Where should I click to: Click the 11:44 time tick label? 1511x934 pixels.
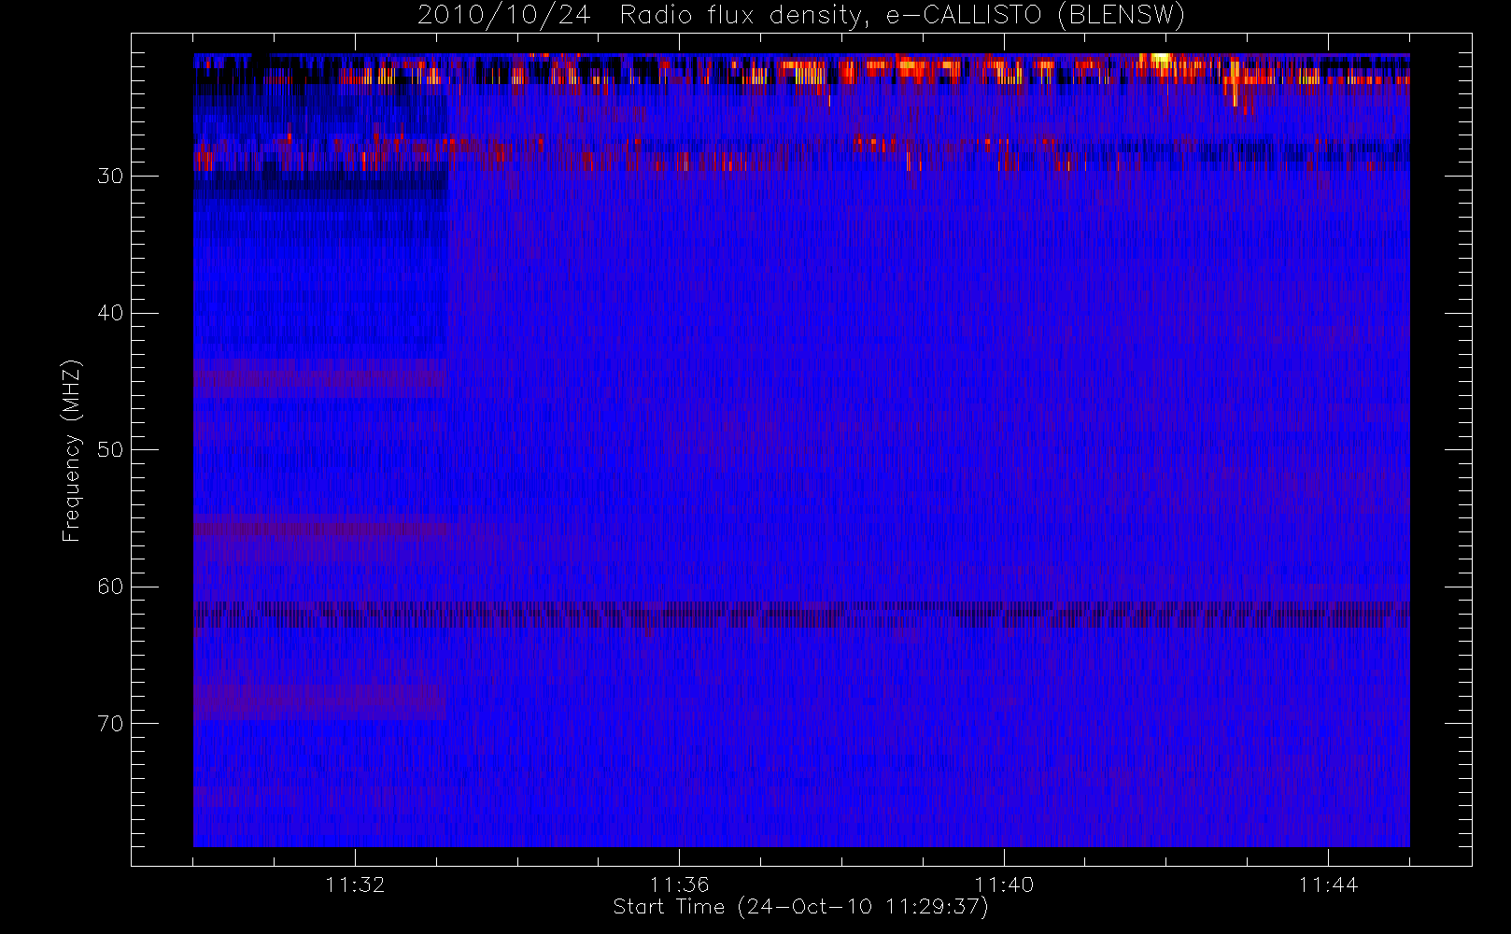[1328, 884]
